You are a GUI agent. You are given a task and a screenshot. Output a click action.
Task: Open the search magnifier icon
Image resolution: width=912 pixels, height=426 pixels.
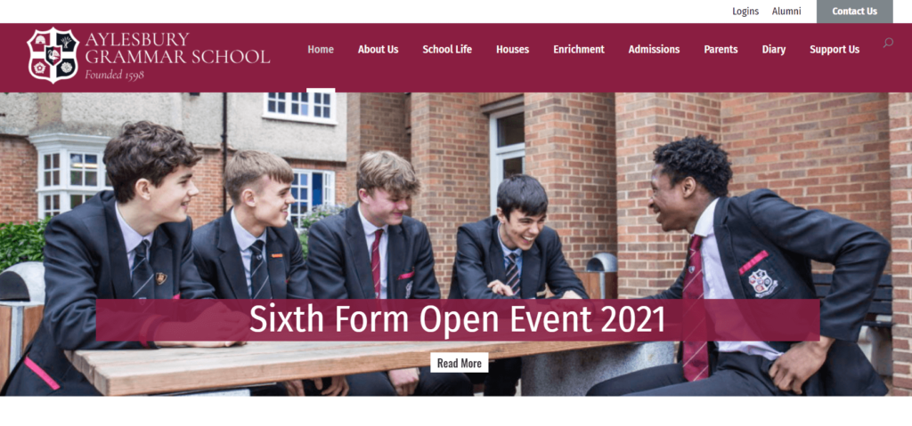click(888, 43)
